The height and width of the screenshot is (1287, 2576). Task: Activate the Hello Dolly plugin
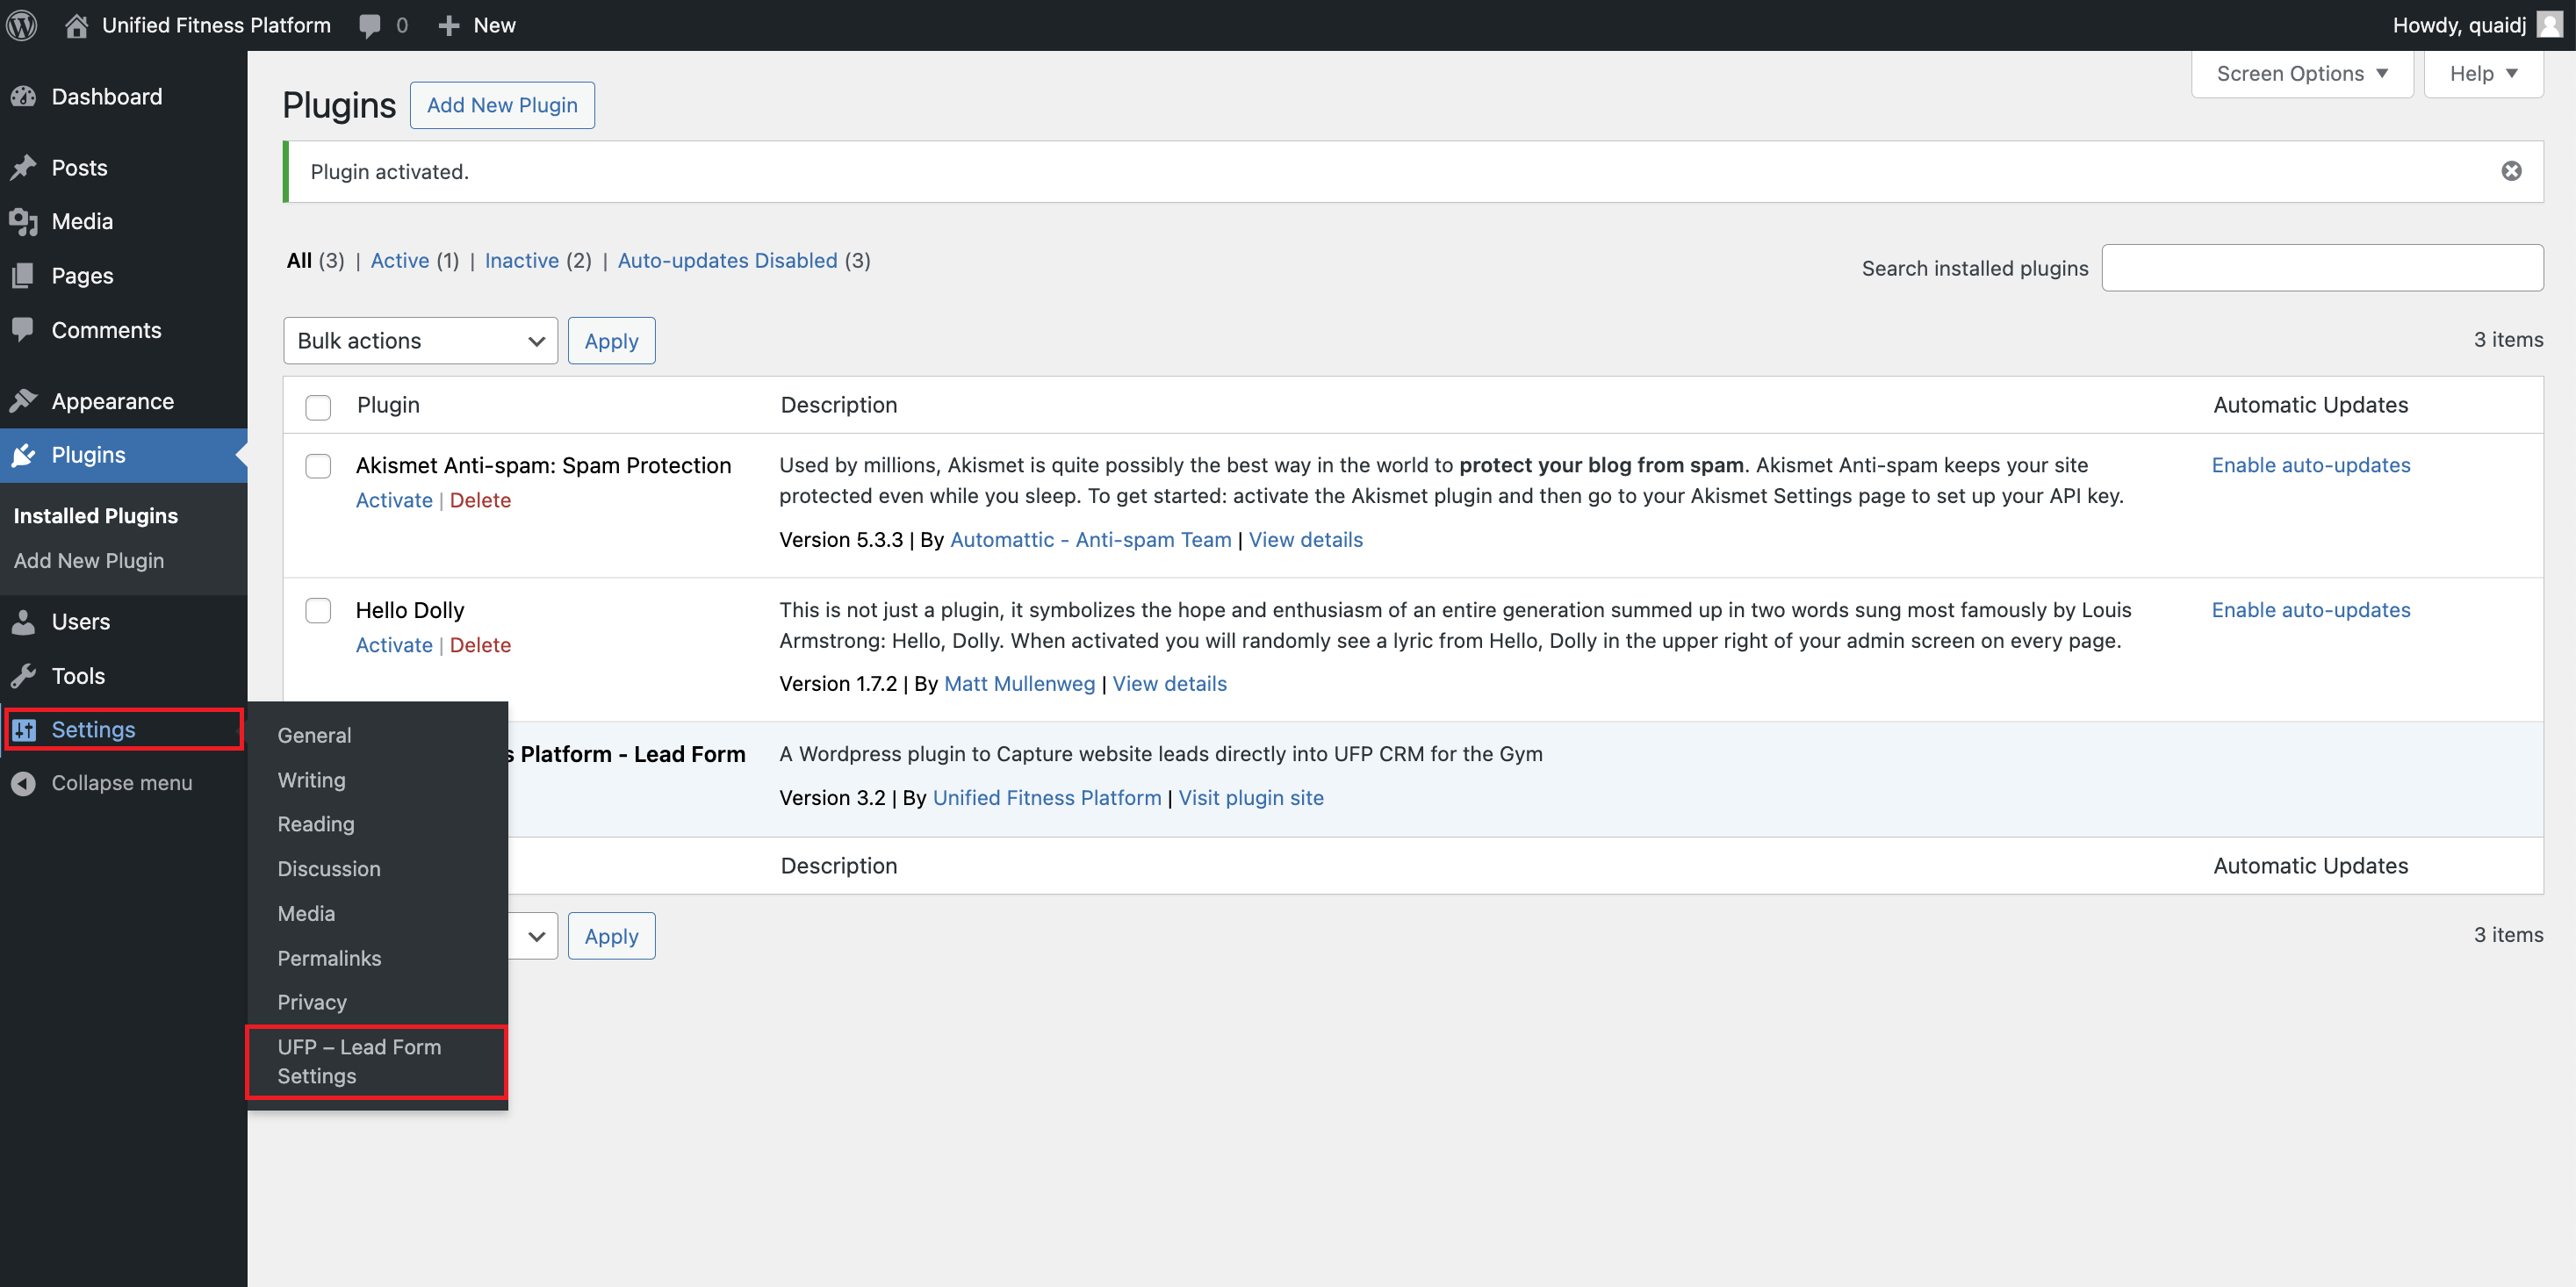point(394,645)
